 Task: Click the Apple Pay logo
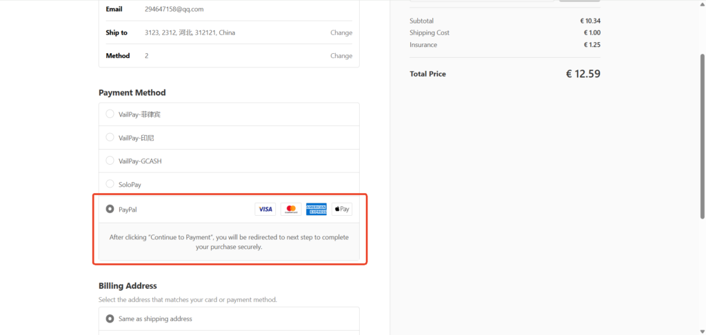(x=342, y=209)
